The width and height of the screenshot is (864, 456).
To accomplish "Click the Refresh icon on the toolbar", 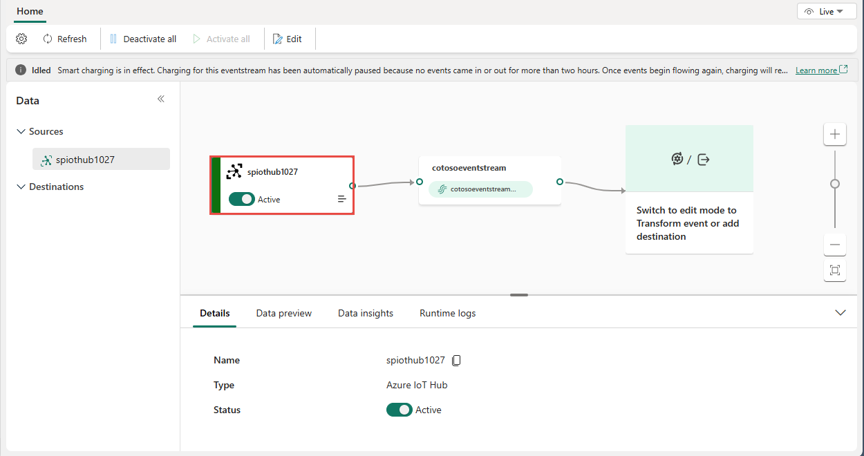I will (64, 39).
